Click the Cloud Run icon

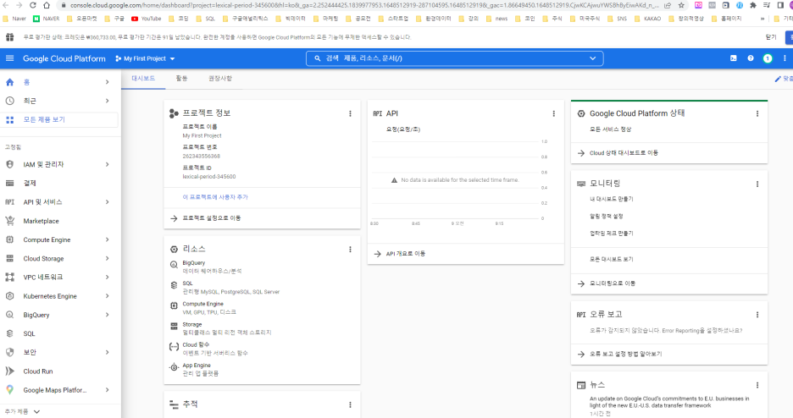tap(9, 371)
